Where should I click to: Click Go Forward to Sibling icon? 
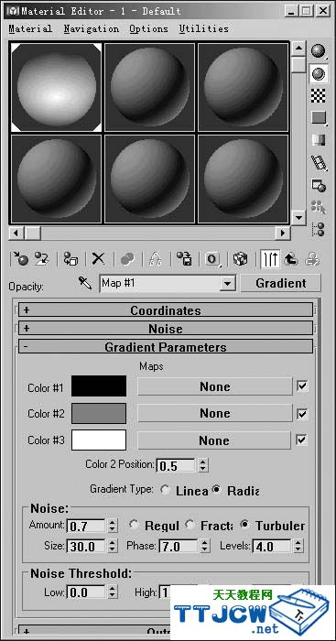click(312, 259)
